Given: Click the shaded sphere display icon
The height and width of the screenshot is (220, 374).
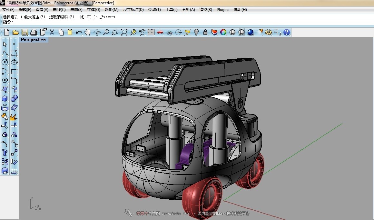Looking at the screenshot, I should 232,32.
